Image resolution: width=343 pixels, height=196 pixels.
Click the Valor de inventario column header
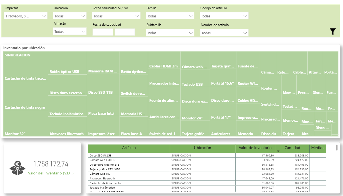[255, 148]
